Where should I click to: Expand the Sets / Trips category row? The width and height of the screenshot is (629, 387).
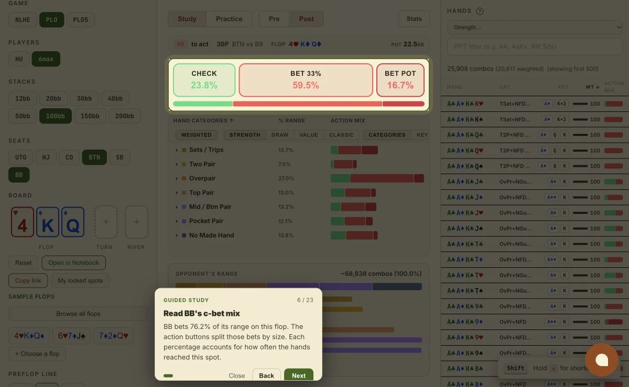(177, 150)
